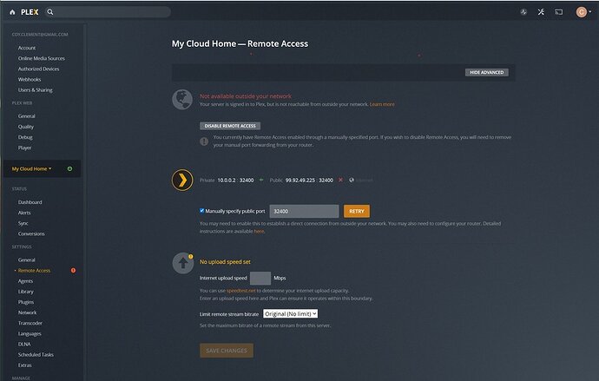
Task: Open the Sync status page
Action: point(23,223)
